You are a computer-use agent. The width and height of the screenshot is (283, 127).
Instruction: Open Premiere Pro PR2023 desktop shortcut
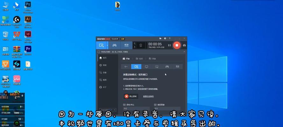pyautogui.click(x=28, y=50)
